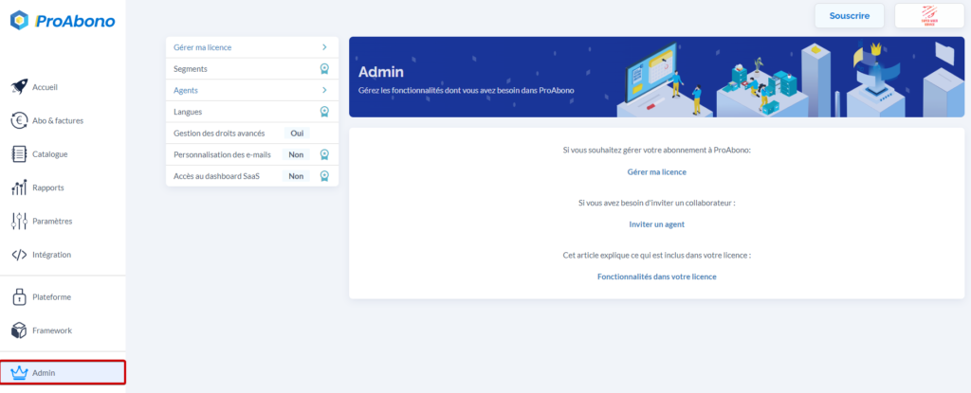Click the text about managing your ProAbono subscription
This screenshot has width=971, height=393.
(656, 151)
